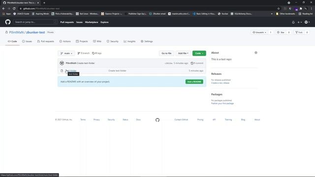Open Marketplace in top navigation
This screenshot has height=177, width=315.
coord(92,22)
